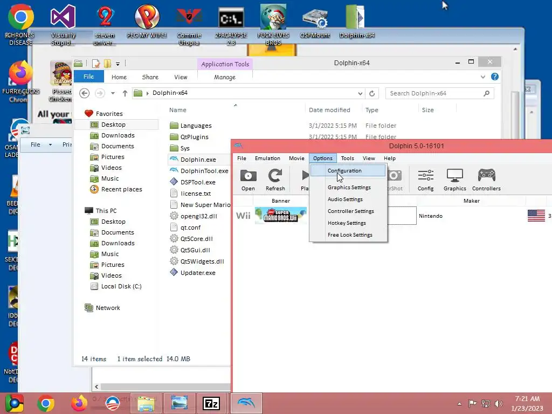This screenshot has width=552, height=414.
Task: Open Recent places in Favorites
Action: click(x=121, y=189)
